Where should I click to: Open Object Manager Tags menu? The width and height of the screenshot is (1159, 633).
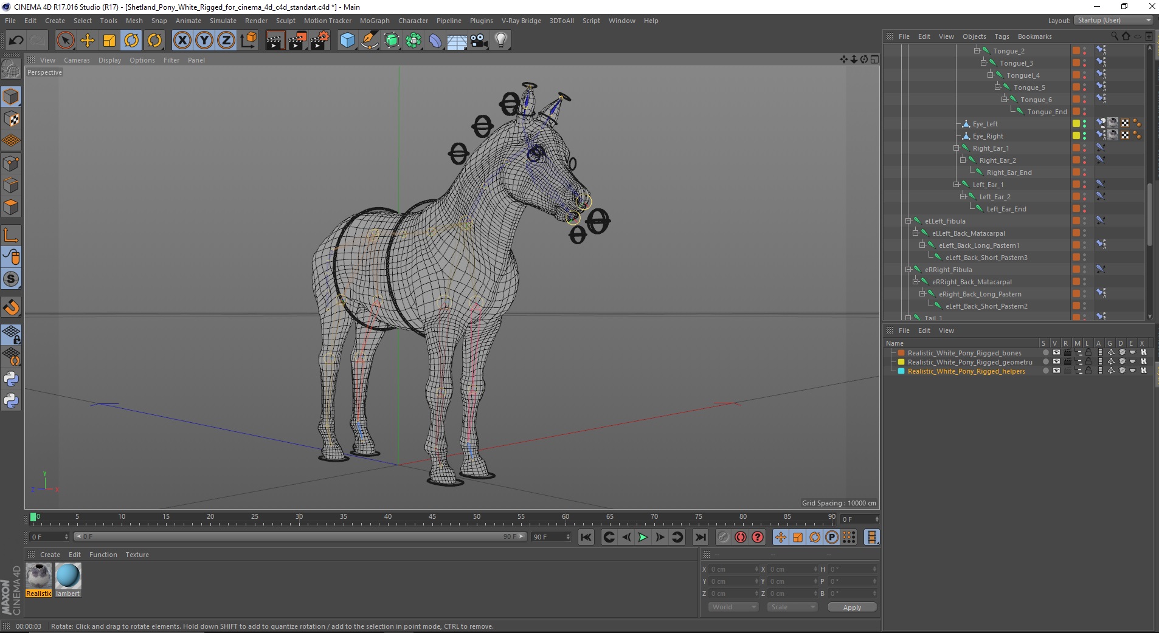pyautogui.click(x=1002, y=36)
